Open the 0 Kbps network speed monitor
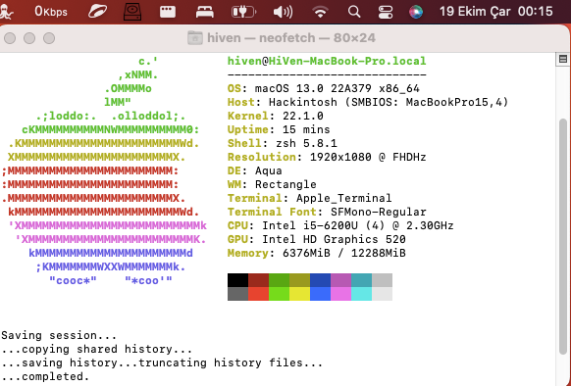The width and height of the screenshot is (571, 386). click(51, 12)
